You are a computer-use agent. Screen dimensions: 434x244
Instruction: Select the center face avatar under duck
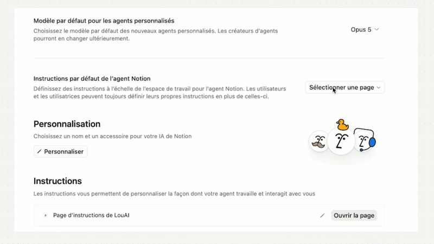341,141
